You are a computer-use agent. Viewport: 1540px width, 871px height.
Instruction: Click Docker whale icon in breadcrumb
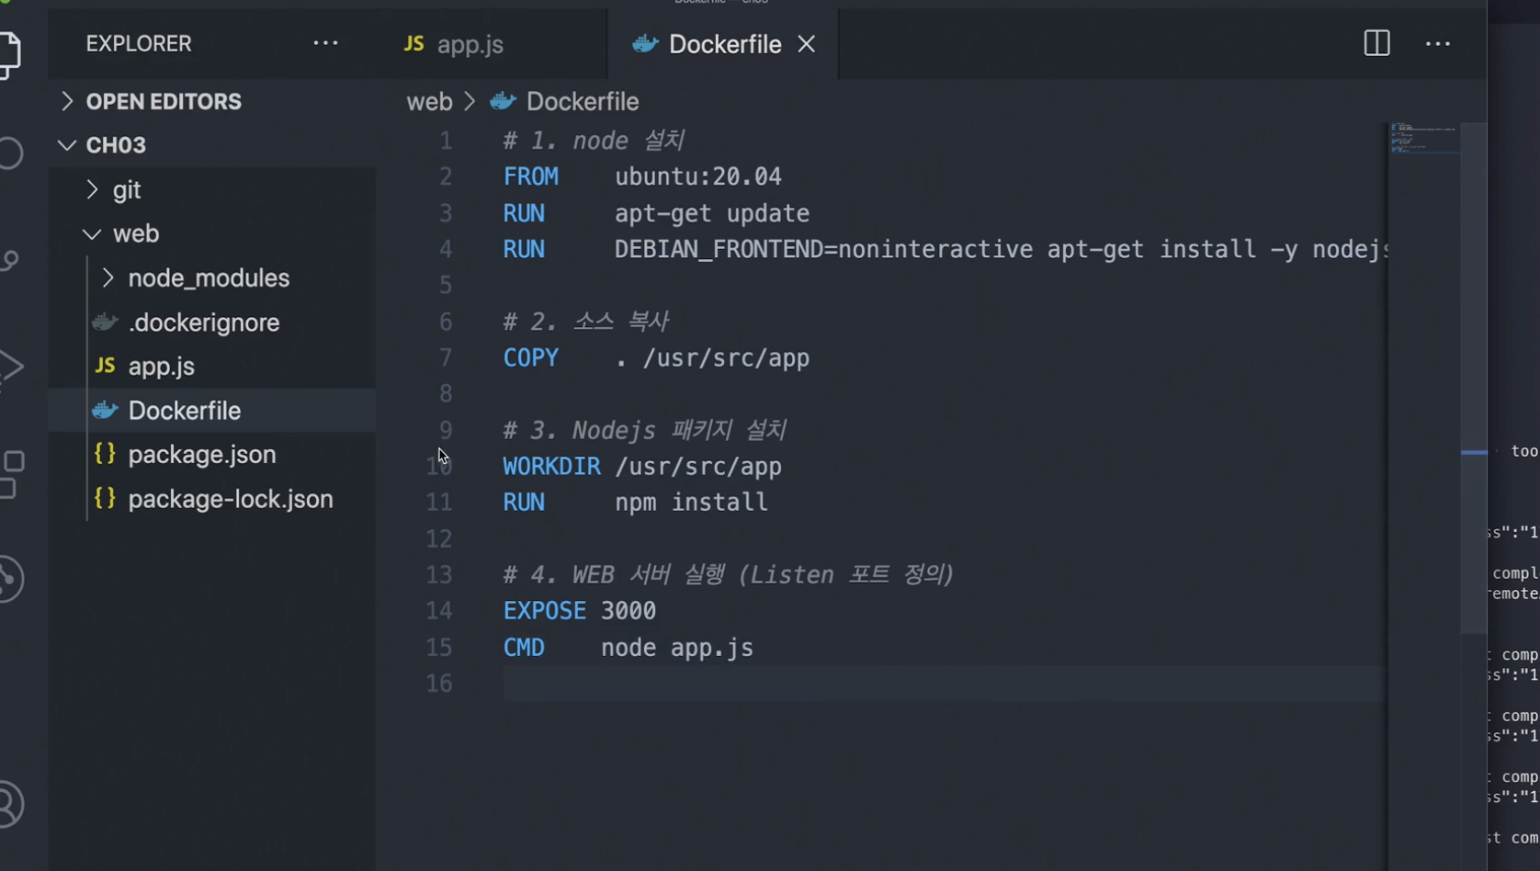pyautogui.click(x=503, y=101)
